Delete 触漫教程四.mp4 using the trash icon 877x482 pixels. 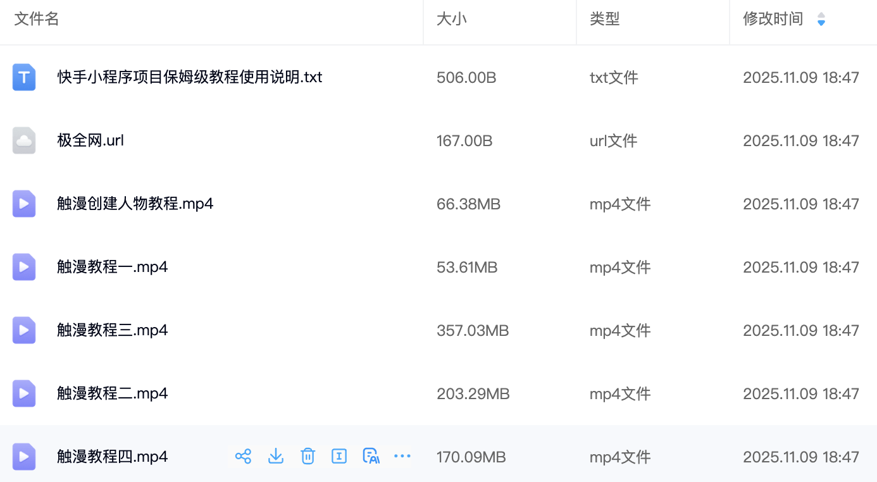coord(308,456)
